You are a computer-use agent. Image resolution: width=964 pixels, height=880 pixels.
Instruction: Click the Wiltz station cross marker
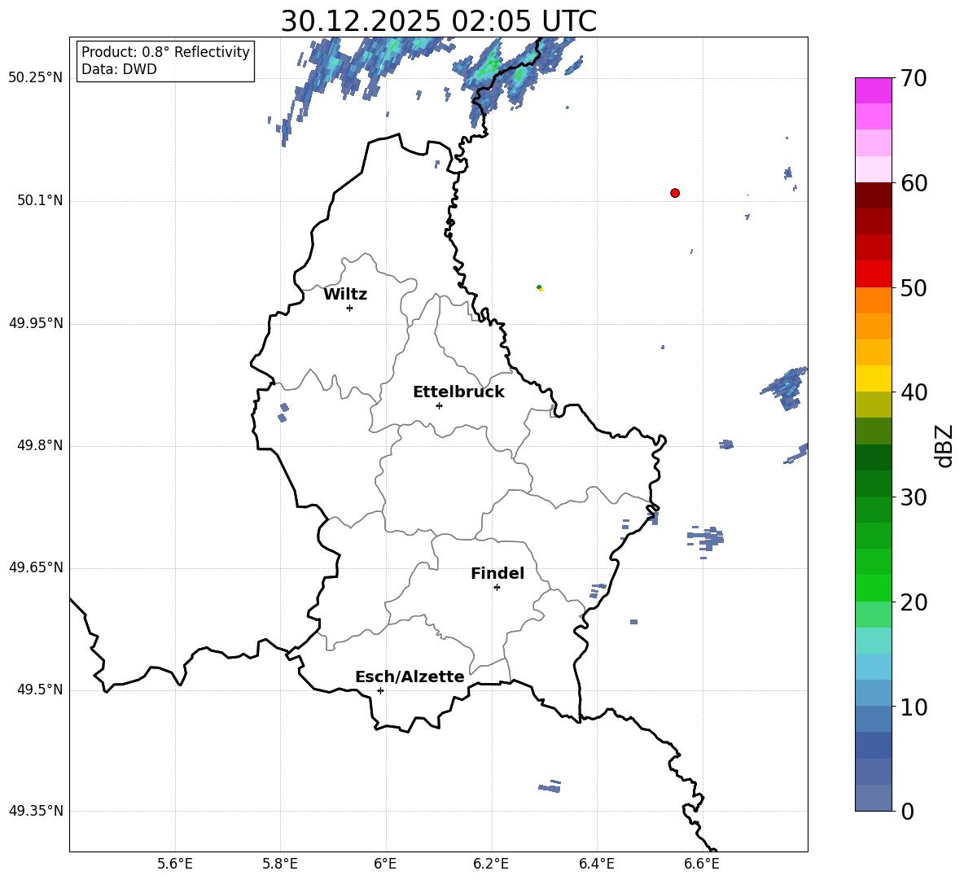coord(349,308)
